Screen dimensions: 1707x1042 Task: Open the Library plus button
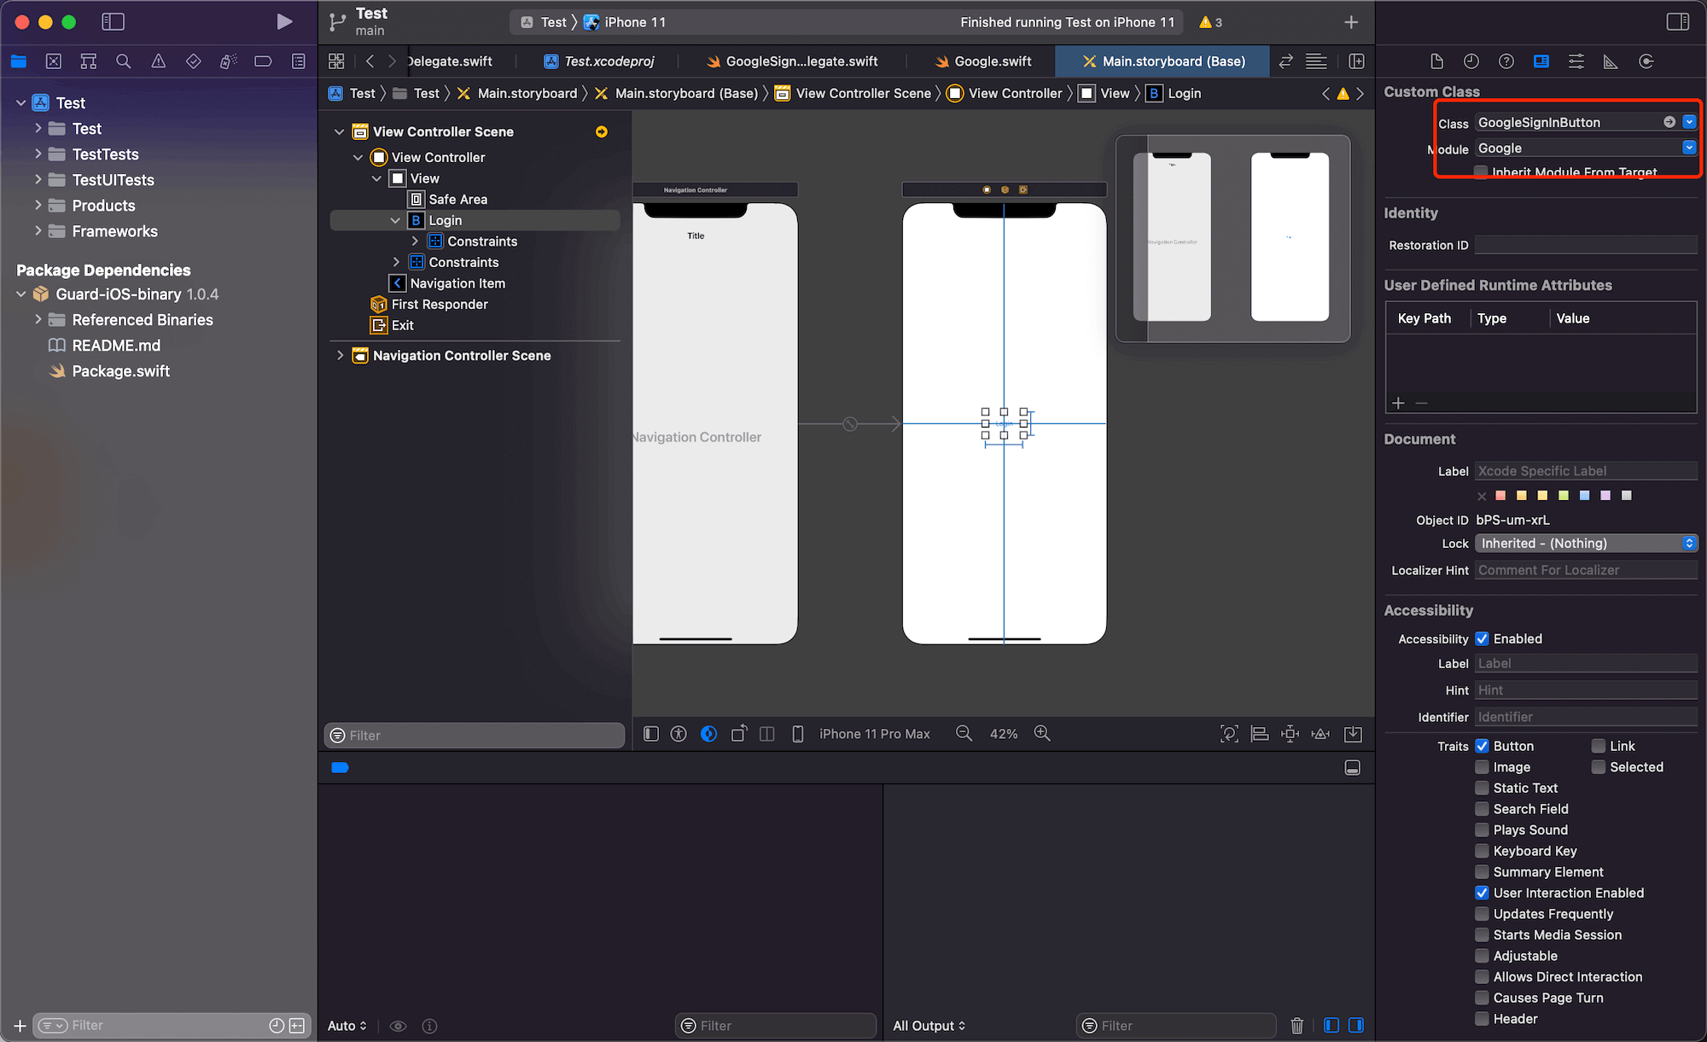point(1350,22)
